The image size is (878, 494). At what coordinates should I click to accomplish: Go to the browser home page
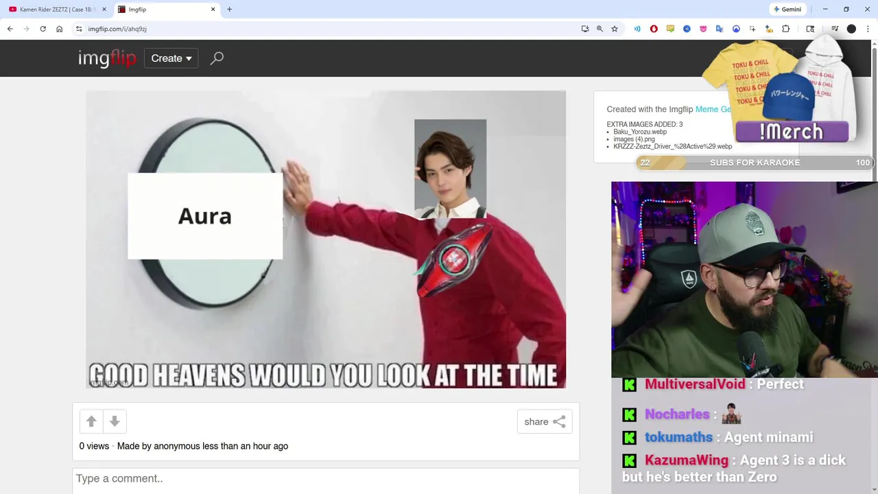pyautogui.click(x=59, y=29)
